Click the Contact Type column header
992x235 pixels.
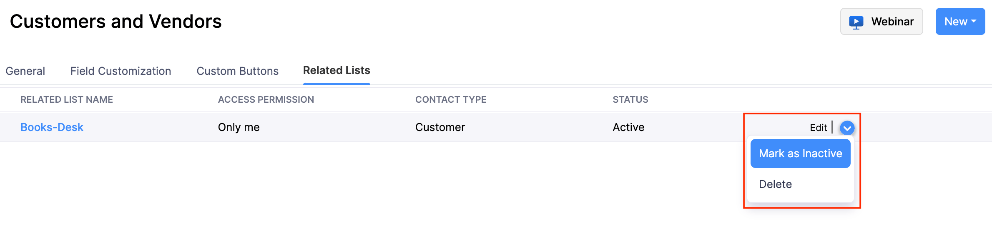click(451, 100)
